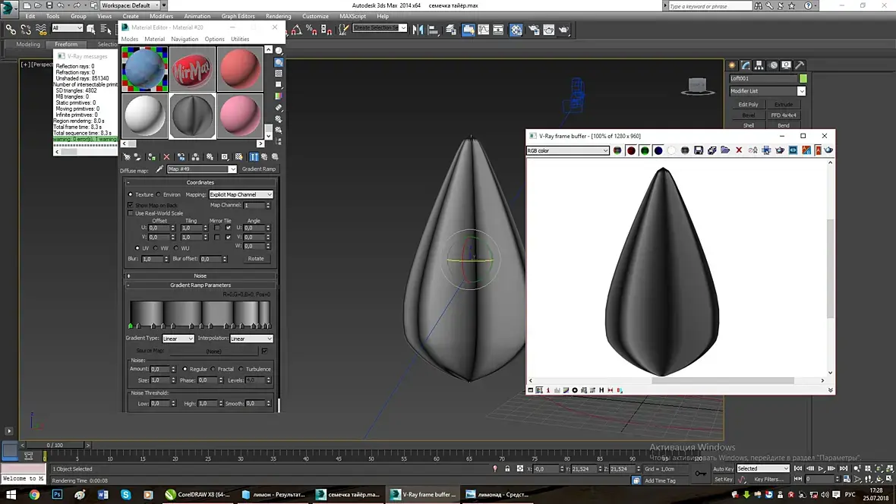Click red channel button in V-Ray frame buffer

[631, 150]
